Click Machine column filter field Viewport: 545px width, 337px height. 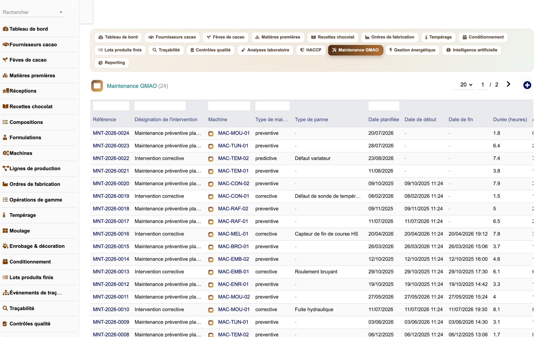[229, 106]
